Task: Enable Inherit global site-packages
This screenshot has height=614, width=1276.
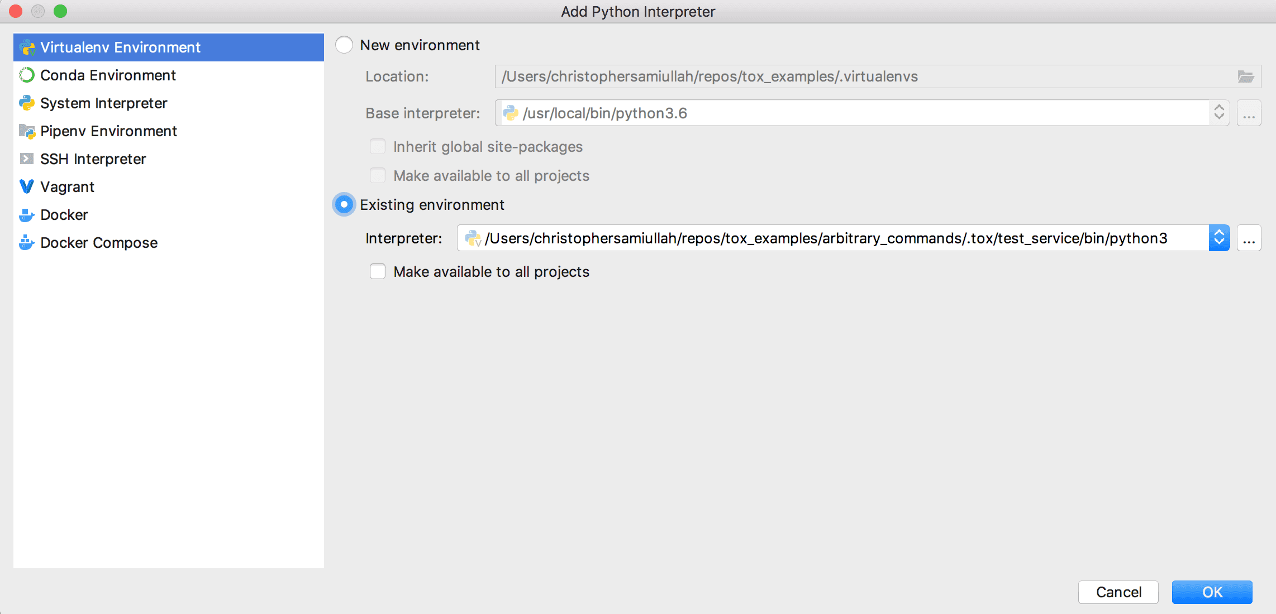Action: pyautogui.click(x=378, y=146)
